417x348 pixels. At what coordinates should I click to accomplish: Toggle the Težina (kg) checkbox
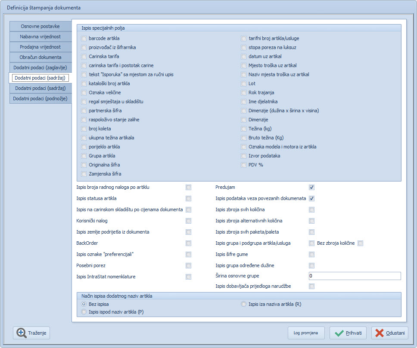244,129
